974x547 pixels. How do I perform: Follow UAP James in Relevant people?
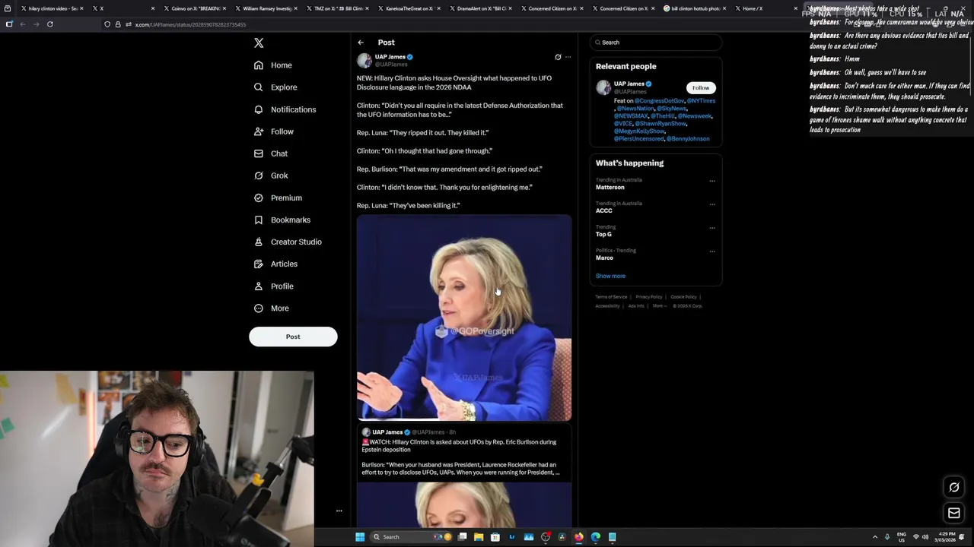(x=701, y=87)
